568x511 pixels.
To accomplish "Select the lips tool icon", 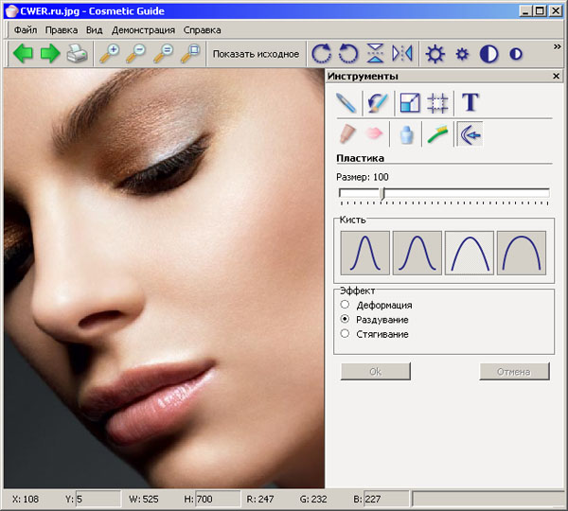I will pos(374,134).
